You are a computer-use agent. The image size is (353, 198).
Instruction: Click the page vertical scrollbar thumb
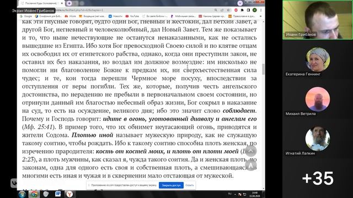click(263, 69)
